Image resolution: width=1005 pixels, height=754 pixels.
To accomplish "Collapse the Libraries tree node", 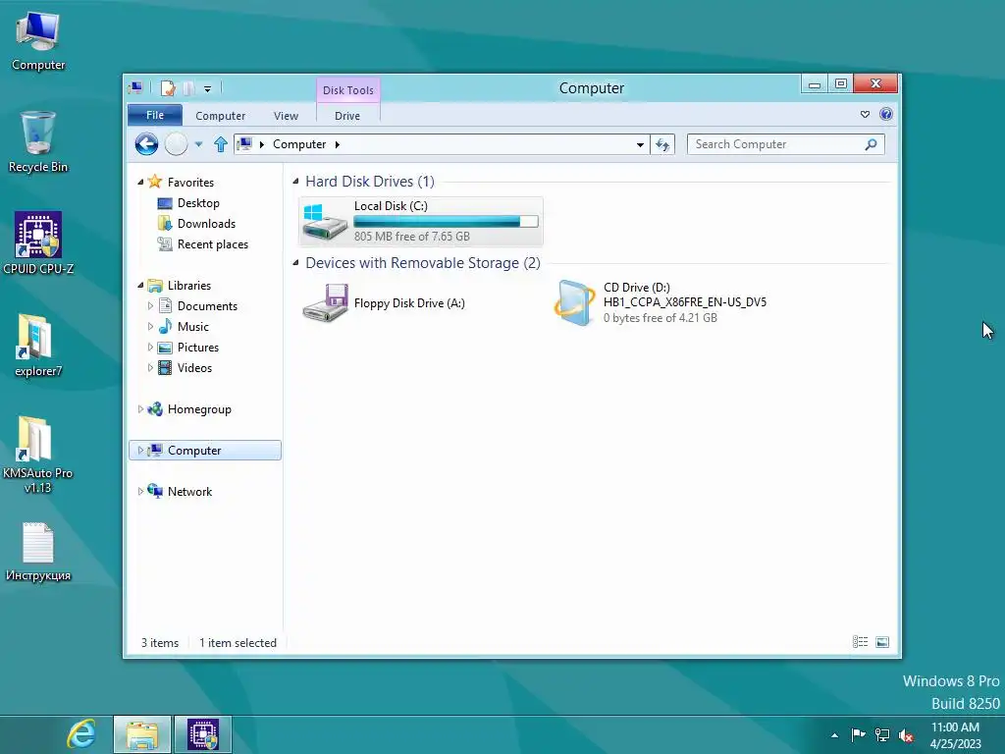I will (140, 286).
